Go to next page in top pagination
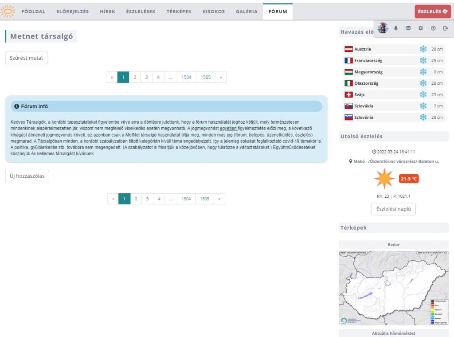This screenshot has width=454, height=337. [x=220, y=77]
